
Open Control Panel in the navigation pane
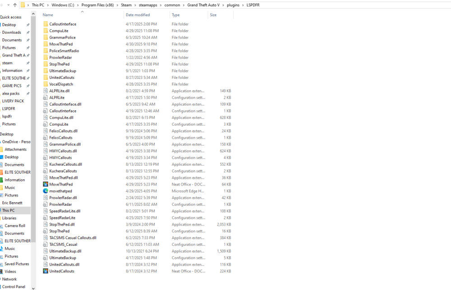14,286
